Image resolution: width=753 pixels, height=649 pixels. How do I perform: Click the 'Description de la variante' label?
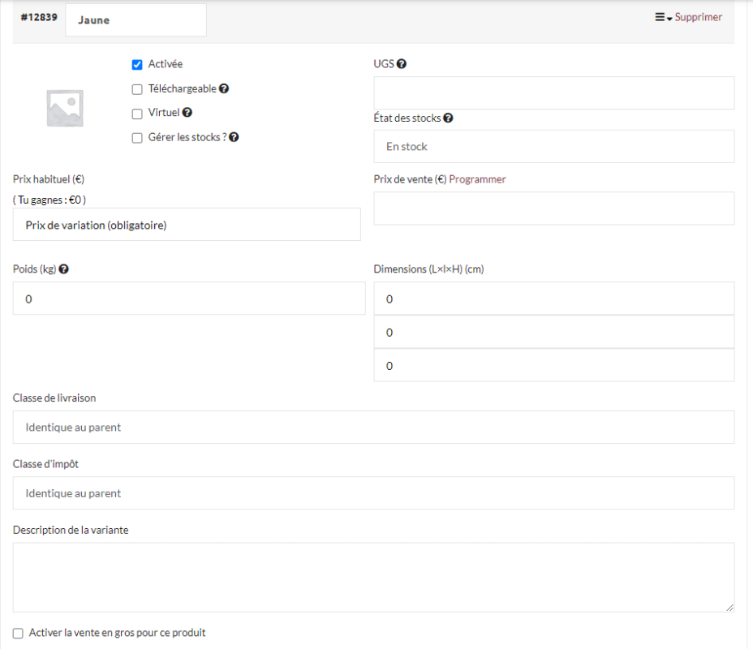pyautogui.click(x=71, y=530)
